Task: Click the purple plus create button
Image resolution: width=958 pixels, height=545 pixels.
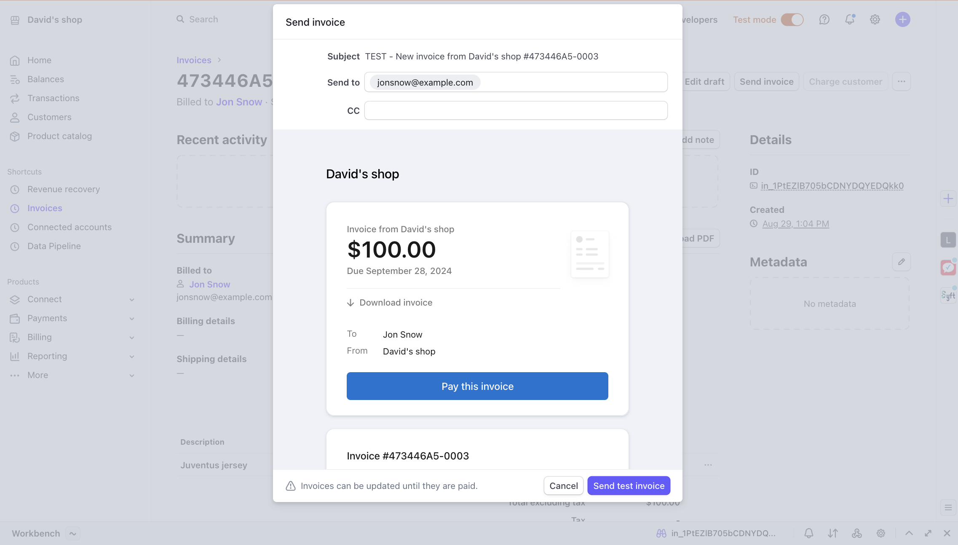Action: 902,20
